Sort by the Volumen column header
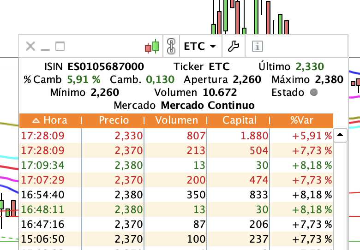Screen dimensions: 360x250 click(x=176, y=120)
